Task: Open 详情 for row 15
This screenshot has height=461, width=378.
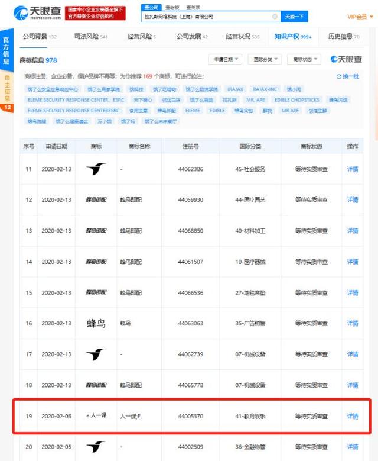Action: [x=353, y=292]
